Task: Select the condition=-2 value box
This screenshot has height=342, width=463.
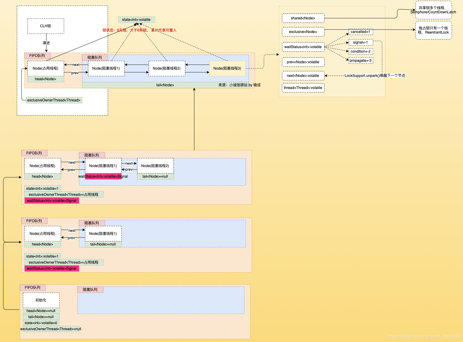Action: coord(361,51)
